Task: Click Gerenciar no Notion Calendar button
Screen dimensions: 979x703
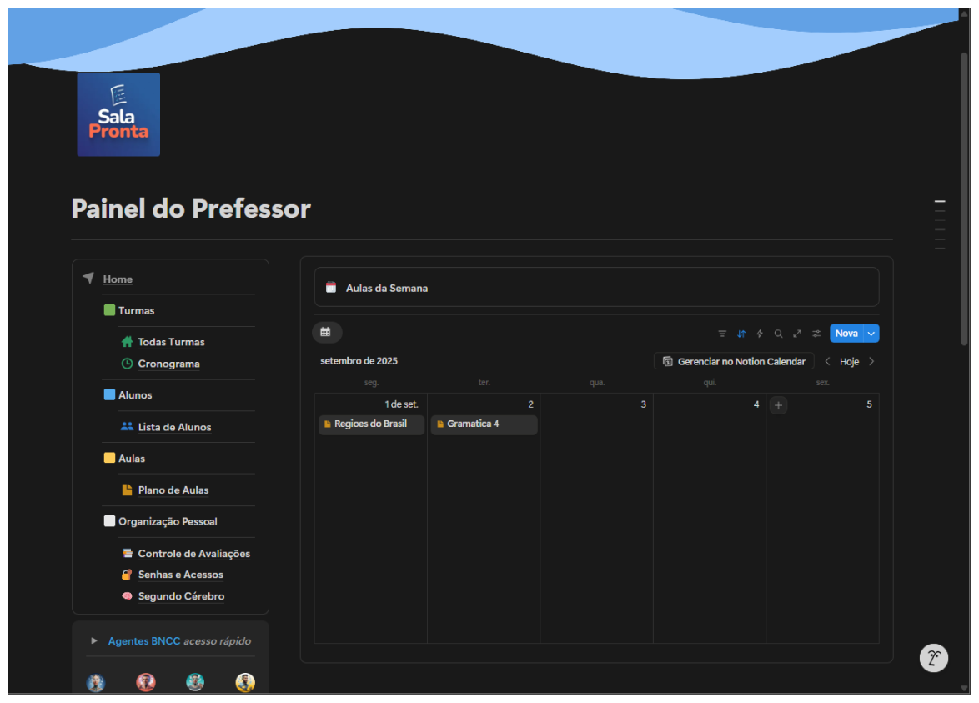Action: click(734, 362)
